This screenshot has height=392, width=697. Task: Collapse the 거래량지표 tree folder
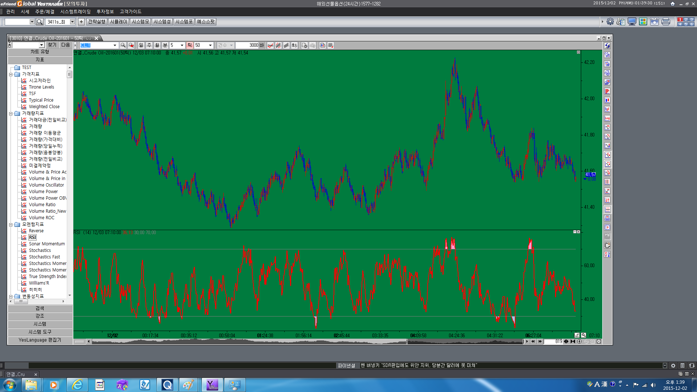click(x=11, y=114)
